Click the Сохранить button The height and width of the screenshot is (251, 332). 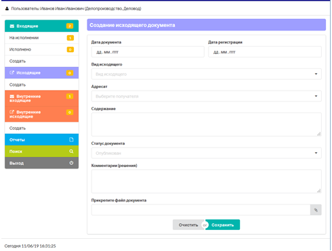pos(222,225)
